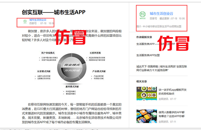Click the 相关文章 section heading
The width and height of the screenshot is (201, 130).
pyautogui.click(x=142, y=81)
